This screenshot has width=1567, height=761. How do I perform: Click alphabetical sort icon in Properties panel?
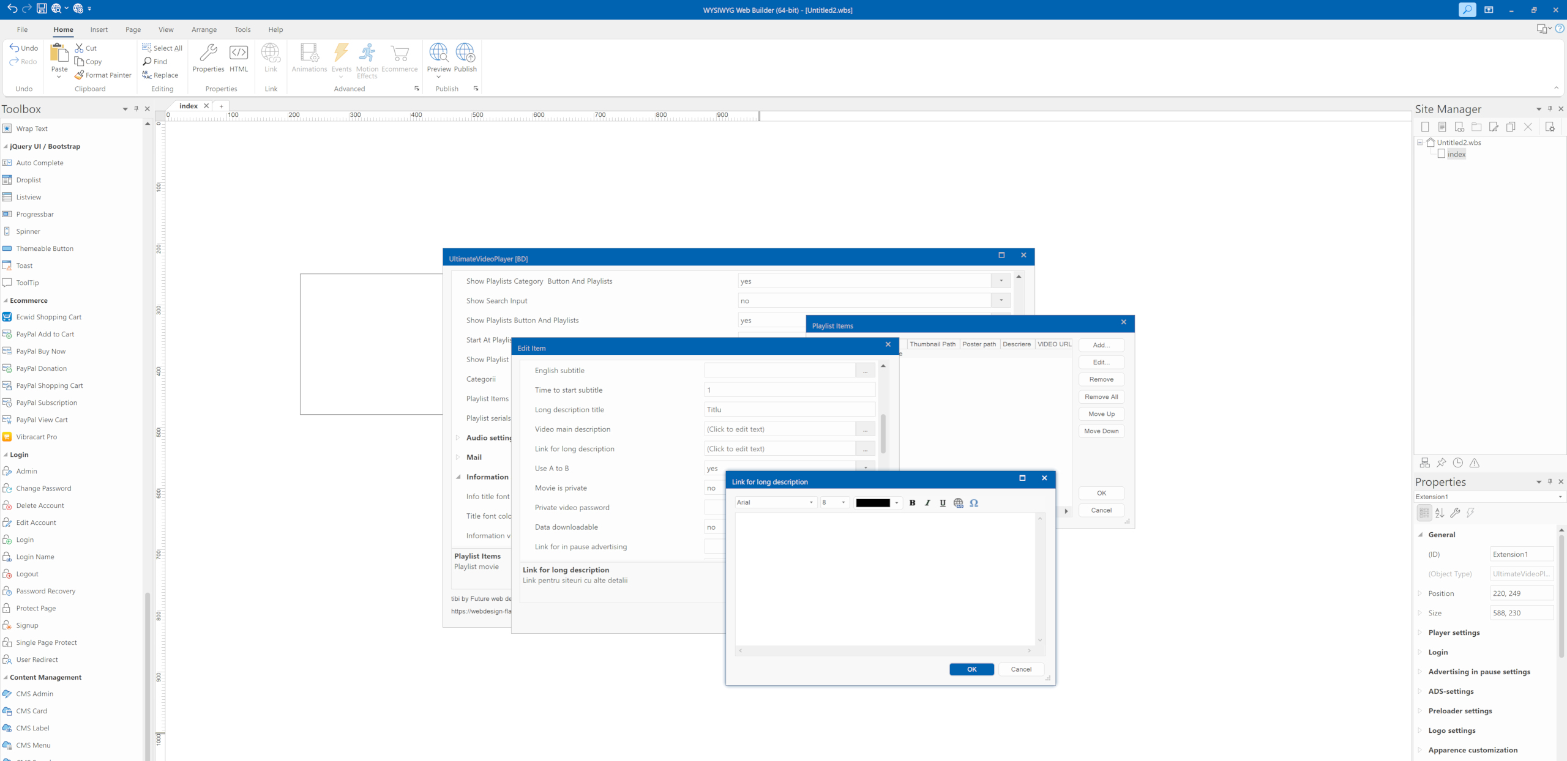(x=1440, y=513)
